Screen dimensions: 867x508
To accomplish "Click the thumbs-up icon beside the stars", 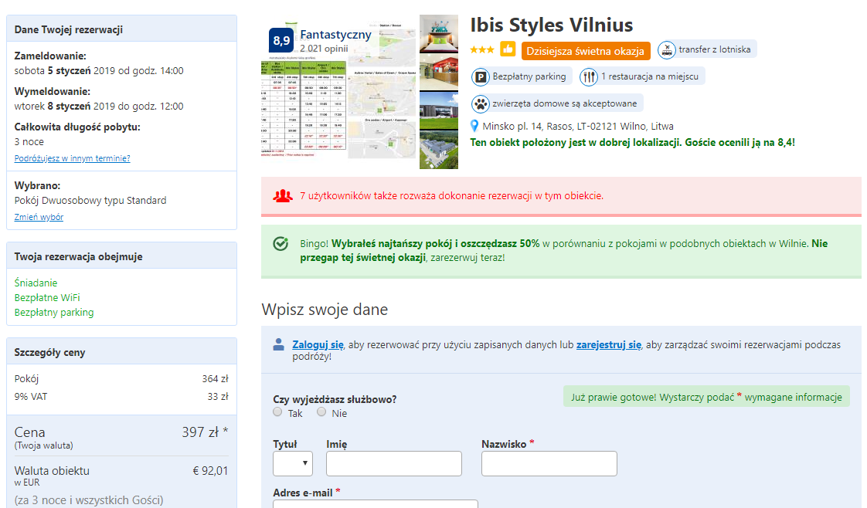I will [x=508, y=49].
